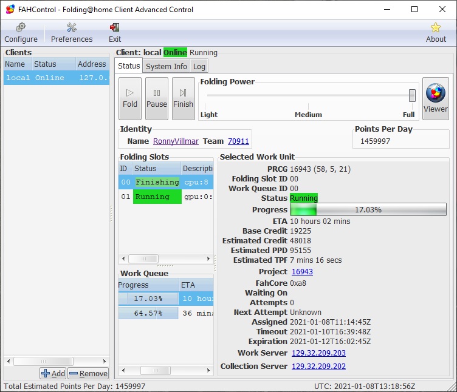Click Total Estimated Points Per Day status text
Screen dimensions: 457x392
(x=74, y=386)
